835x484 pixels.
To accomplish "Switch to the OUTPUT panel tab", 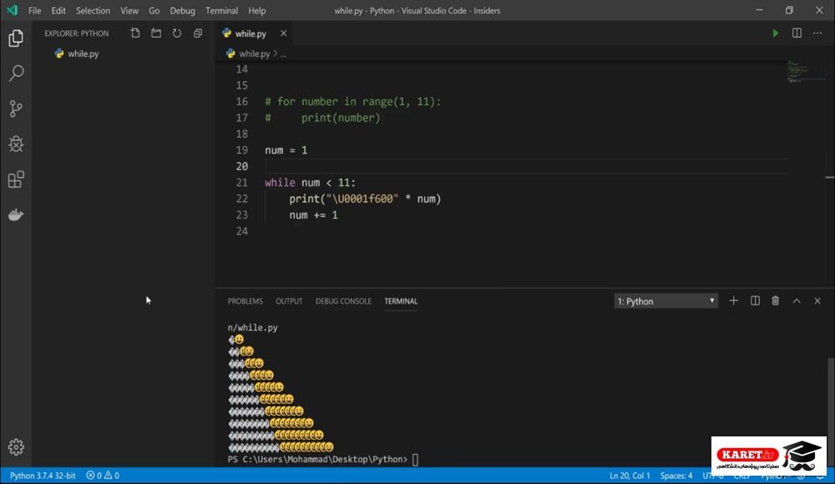I will coord(289,301).
